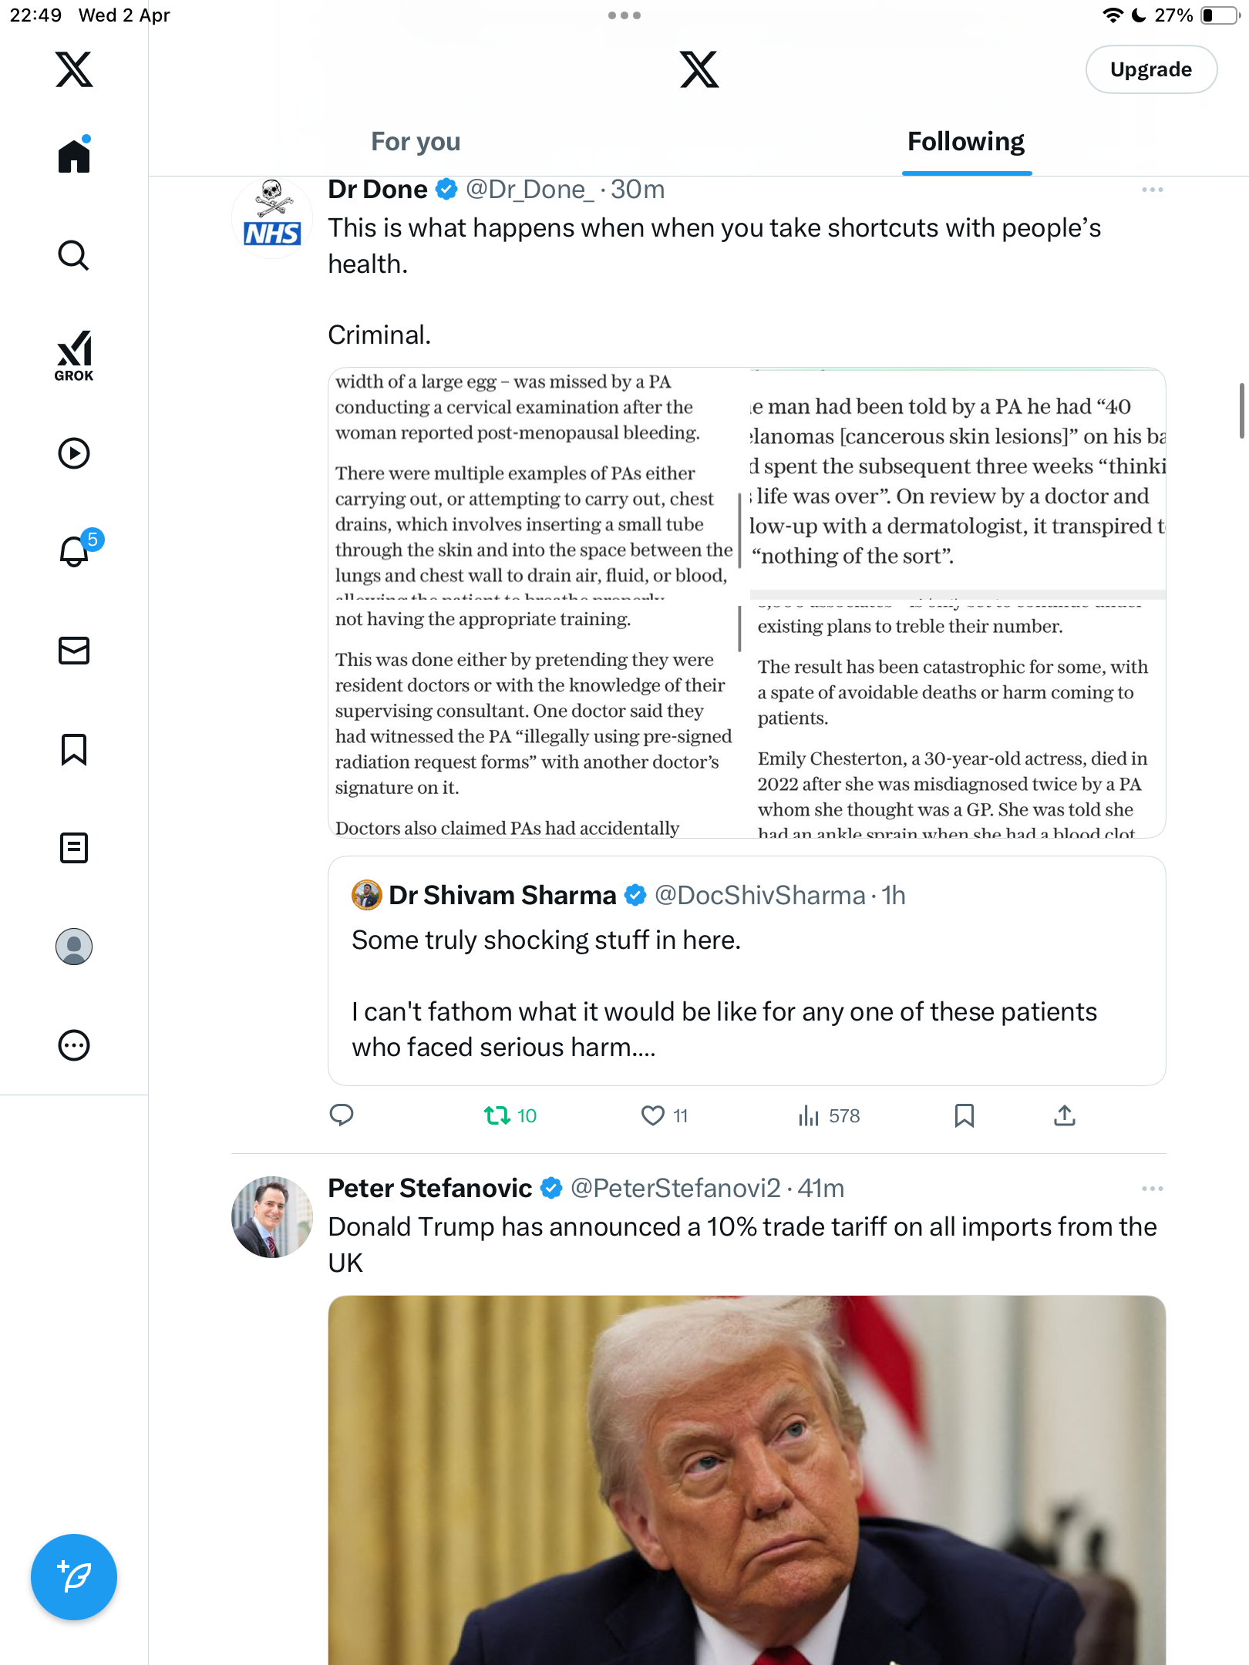
Task: Open more options on Peter Stefanovic's post
Action: click(x=1152, y=1189)
